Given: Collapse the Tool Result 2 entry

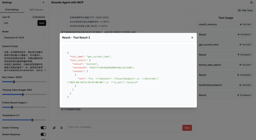Looking at the screenshot, I should [244, 55].
